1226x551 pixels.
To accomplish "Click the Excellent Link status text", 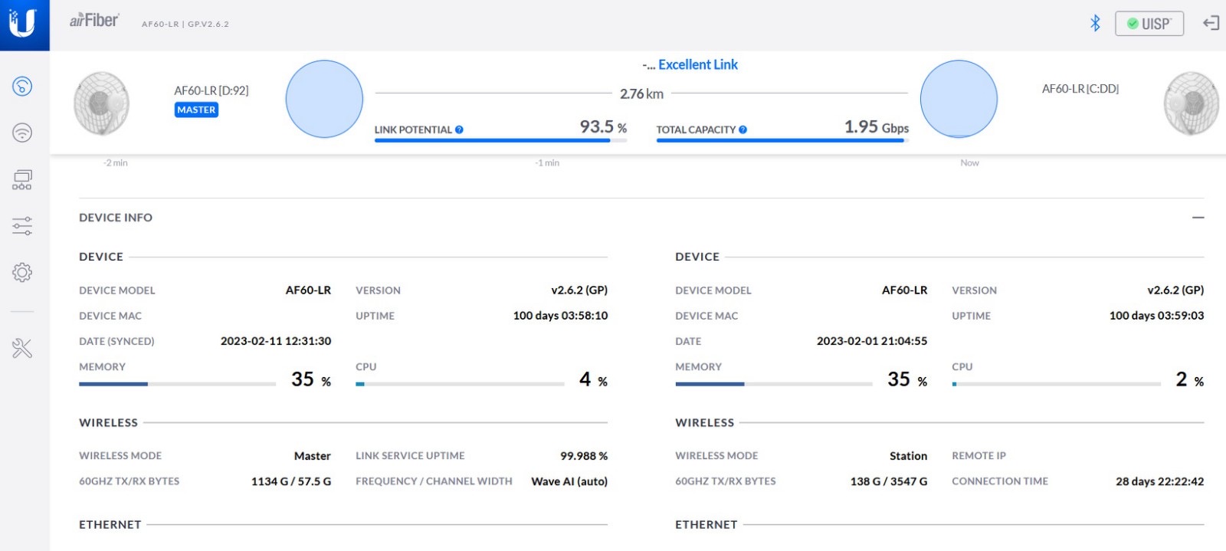I will 697,65.
